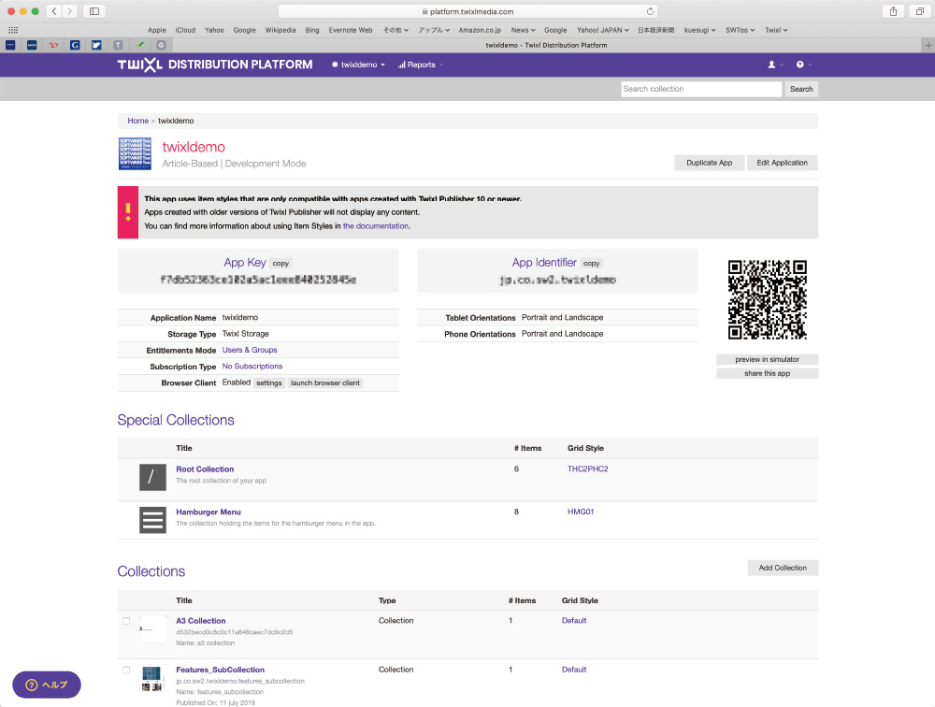Focus the Search collection field
Viewport: 935px width, 707px height.
701,89
